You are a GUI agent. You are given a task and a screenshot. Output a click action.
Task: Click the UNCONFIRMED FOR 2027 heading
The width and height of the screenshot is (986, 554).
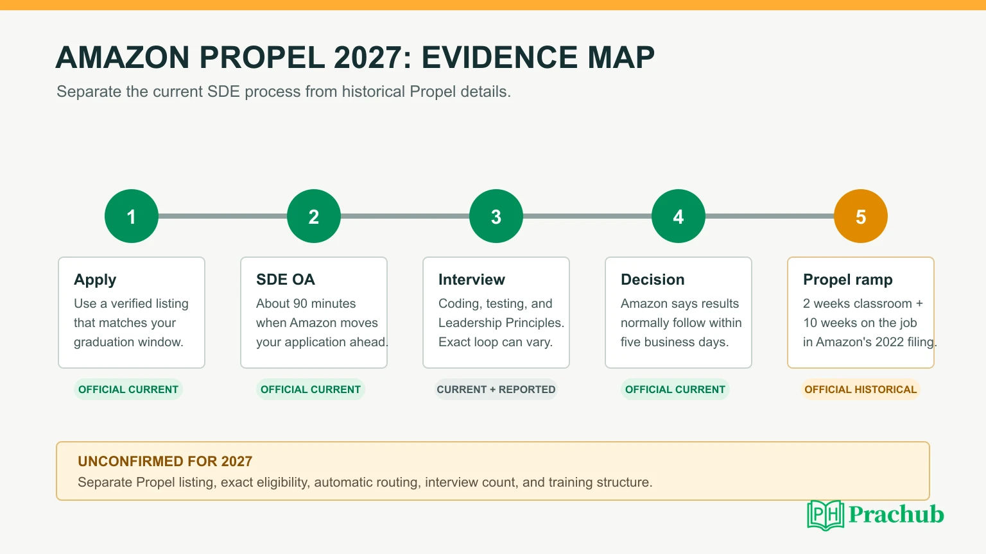pyautogui.click(x=165, y=461)
